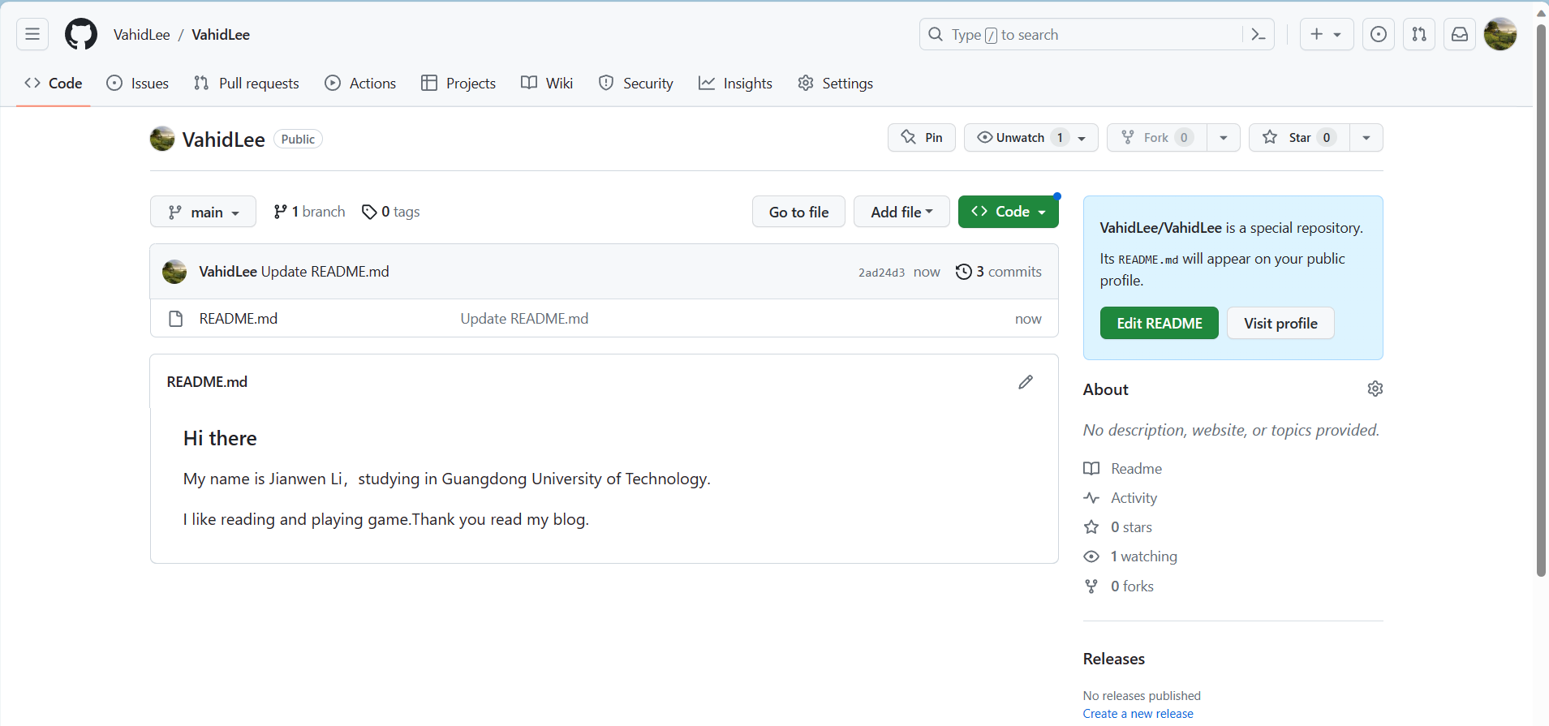Open the Readme link in About
The image size is (1549, 726).
click(x=1123, y=469)
